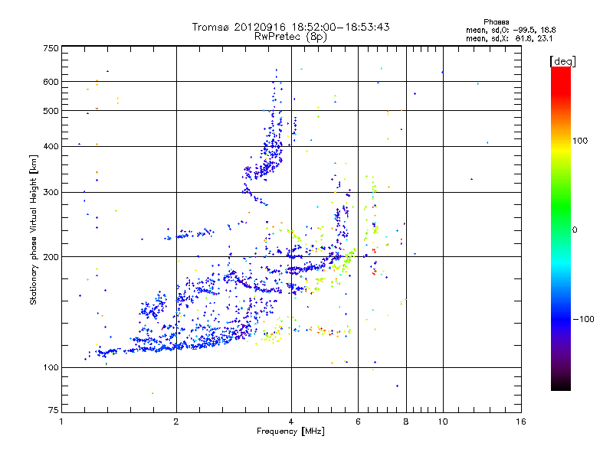Click y-axis tick label '600'
The image size is (613, 459).
[x=51, y=82]
